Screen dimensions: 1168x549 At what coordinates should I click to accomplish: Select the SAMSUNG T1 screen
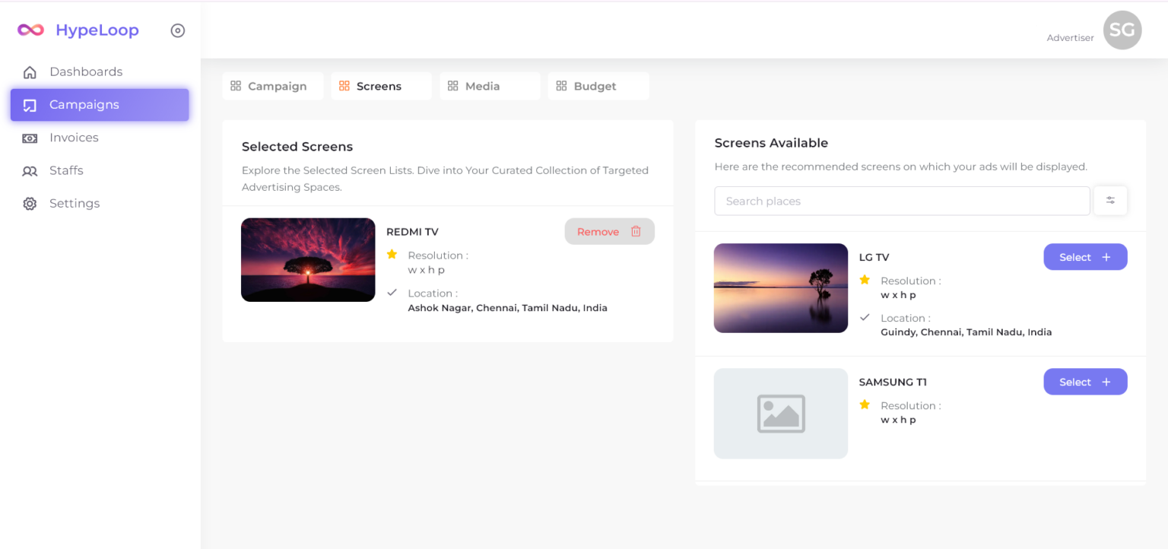pyautogui.click(x=1084, y=382)
